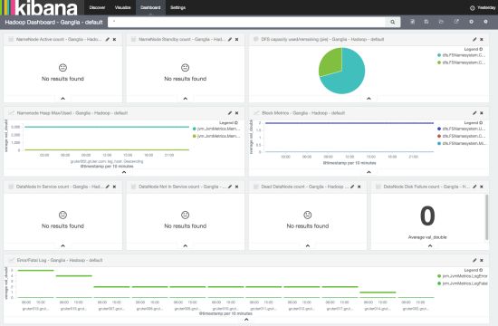Image resolution: width=498 pixels, height=326 pixels.
Task: Expand the Namenode Heap panel spy chevron
Action: pos(124,172)
